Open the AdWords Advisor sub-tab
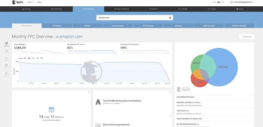Image resolution: width=263 pixels, height=127 pixels. click(209, 26)
